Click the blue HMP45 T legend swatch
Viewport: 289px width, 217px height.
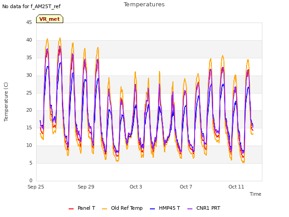pyautogui.click(x=153, y=209)
